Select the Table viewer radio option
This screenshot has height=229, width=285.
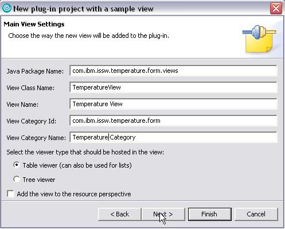tap(17, 165)
